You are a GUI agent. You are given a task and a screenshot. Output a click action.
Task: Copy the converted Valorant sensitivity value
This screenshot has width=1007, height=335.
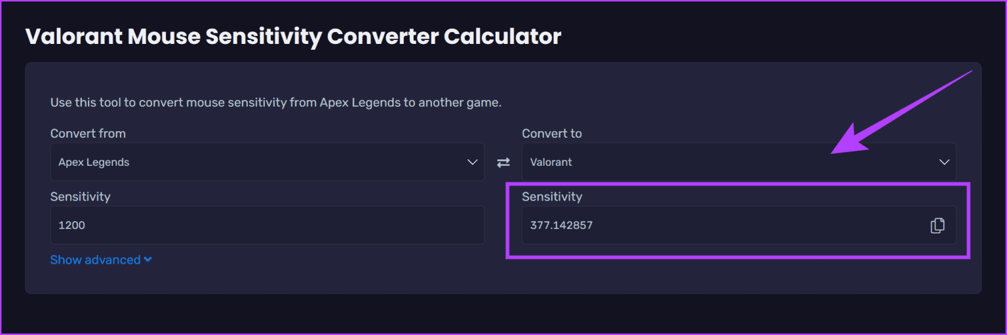tap(938, 226)
